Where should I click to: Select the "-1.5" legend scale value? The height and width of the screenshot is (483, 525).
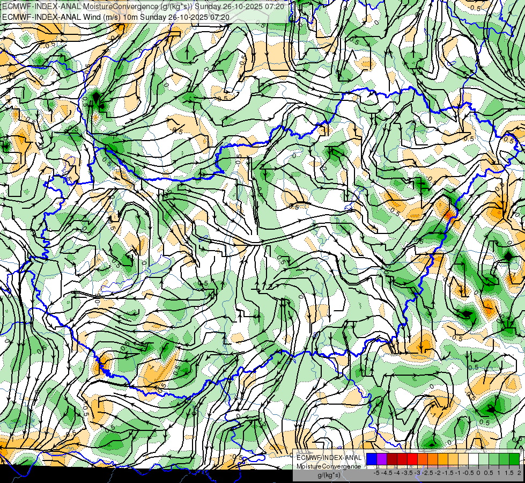point(448,473)
